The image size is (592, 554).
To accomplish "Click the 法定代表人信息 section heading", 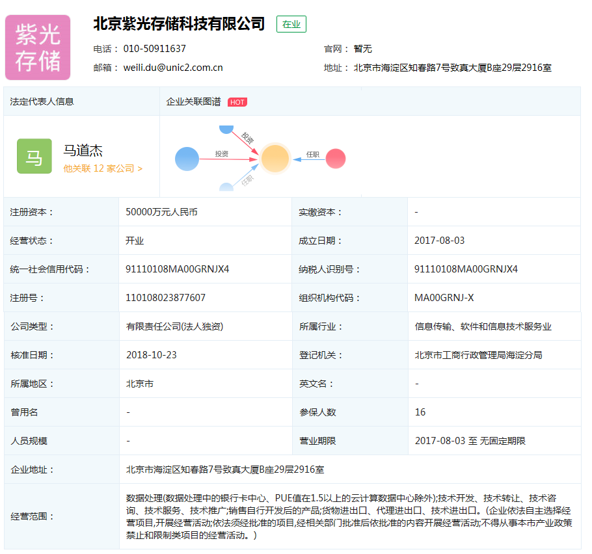I will pos(42,101).
